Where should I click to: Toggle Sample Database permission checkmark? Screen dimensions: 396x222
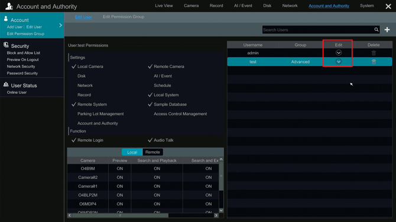150,104
